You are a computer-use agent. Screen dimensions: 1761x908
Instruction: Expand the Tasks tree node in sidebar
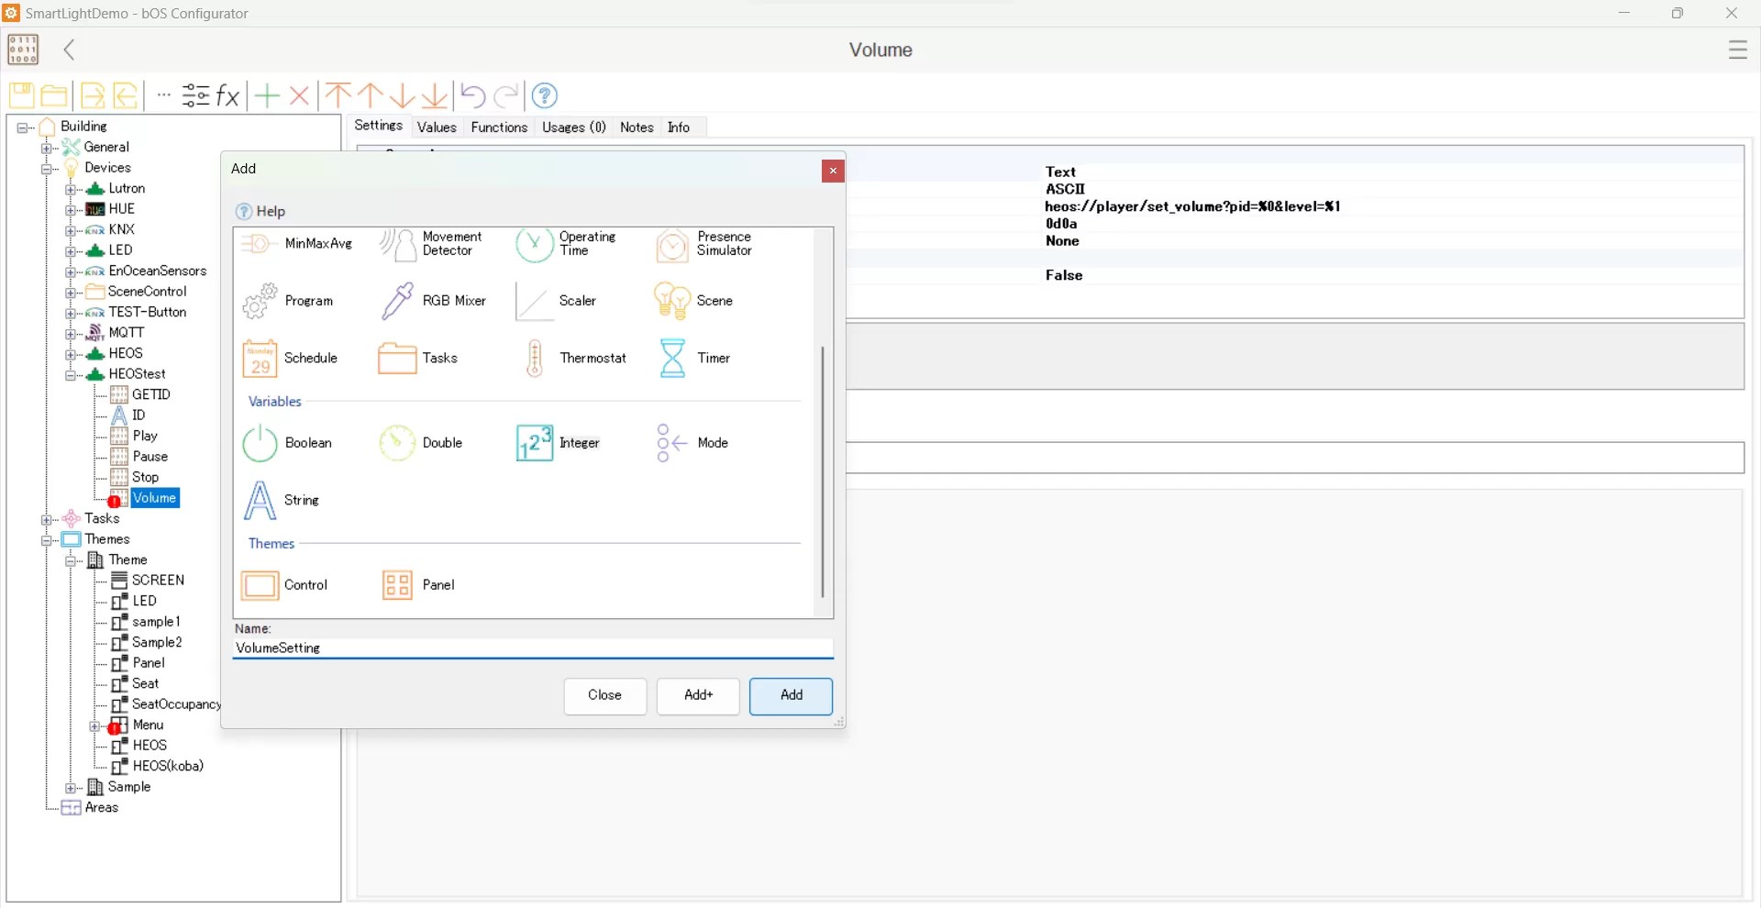point(46,519)
